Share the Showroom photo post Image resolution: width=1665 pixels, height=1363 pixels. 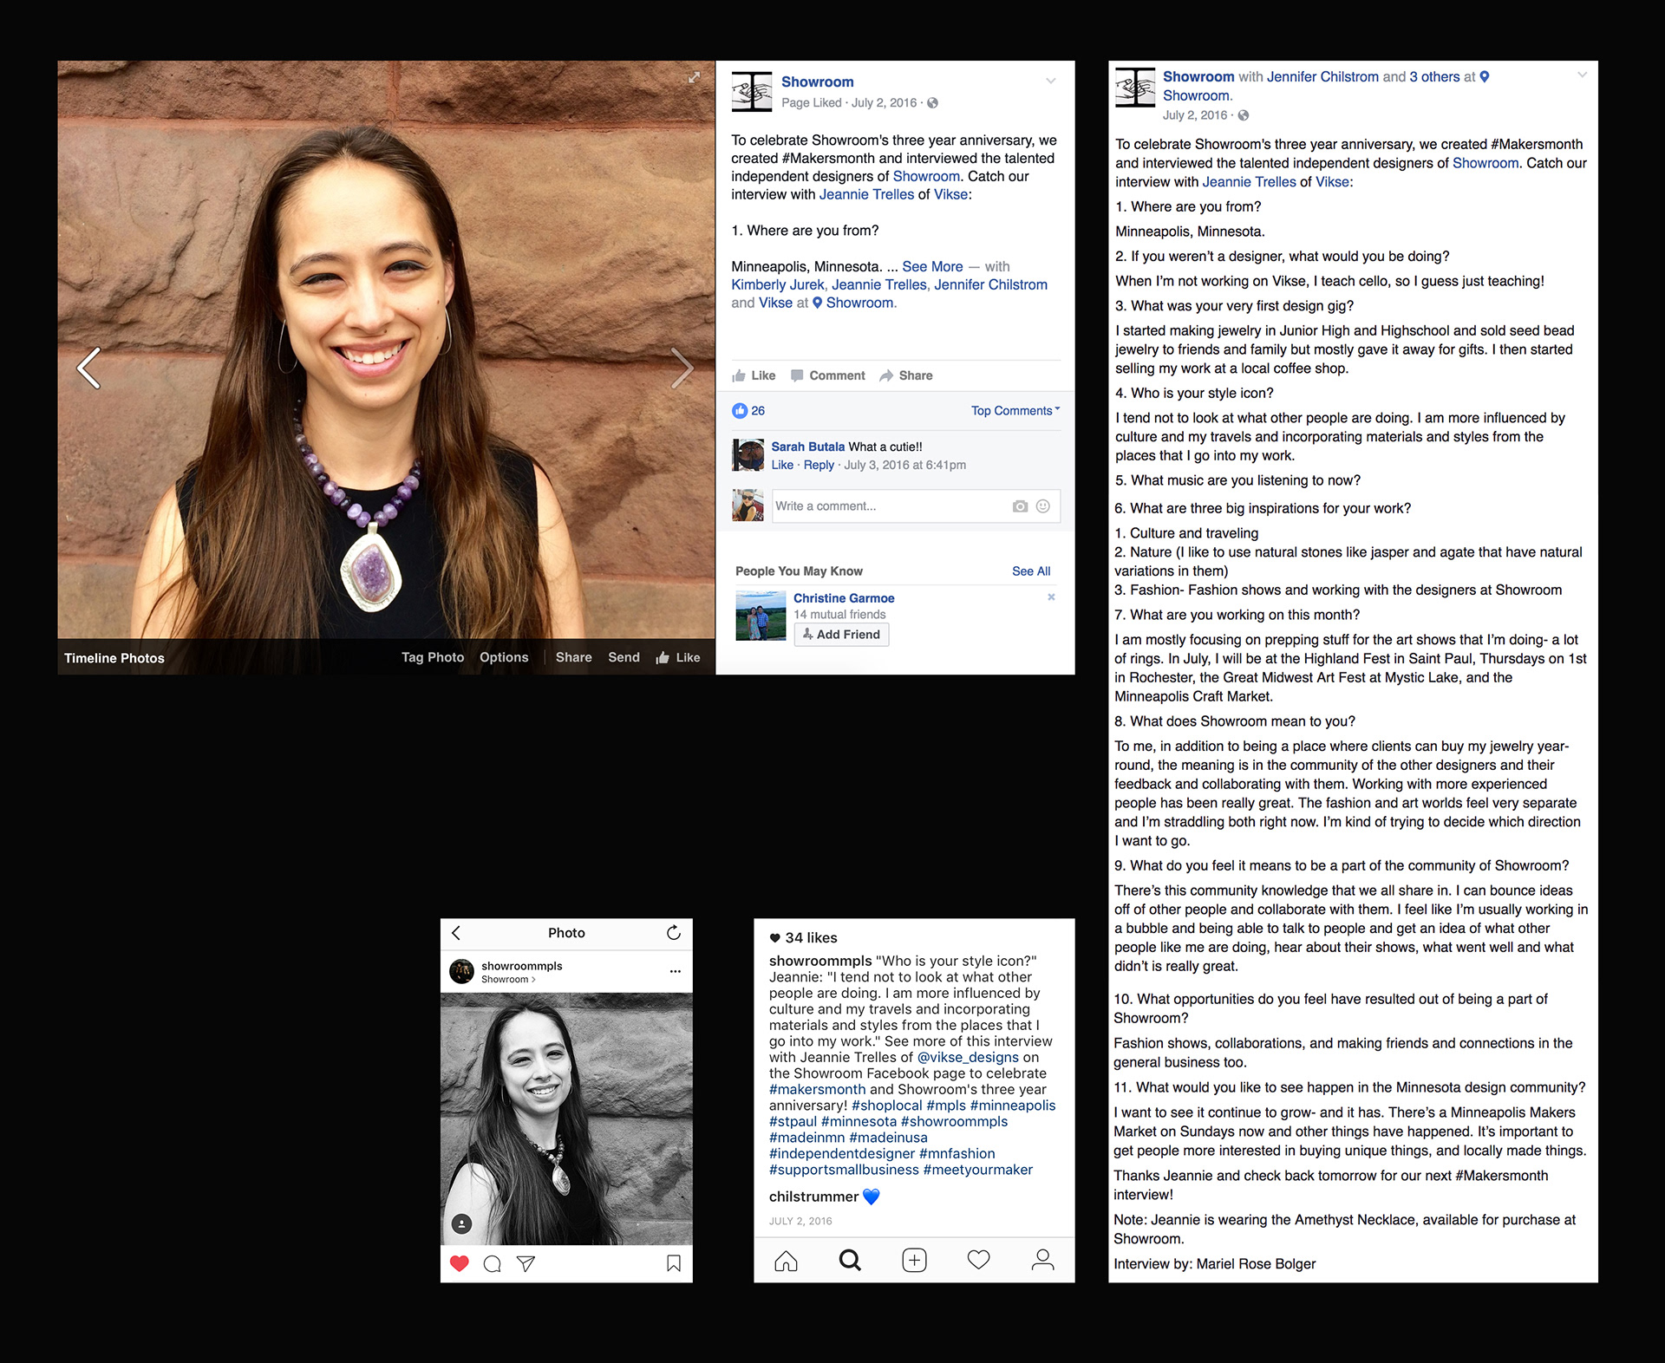(x=905, y=375)
